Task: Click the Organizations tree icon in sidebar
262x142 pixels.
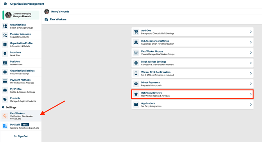Action: (x=5, y=26)
